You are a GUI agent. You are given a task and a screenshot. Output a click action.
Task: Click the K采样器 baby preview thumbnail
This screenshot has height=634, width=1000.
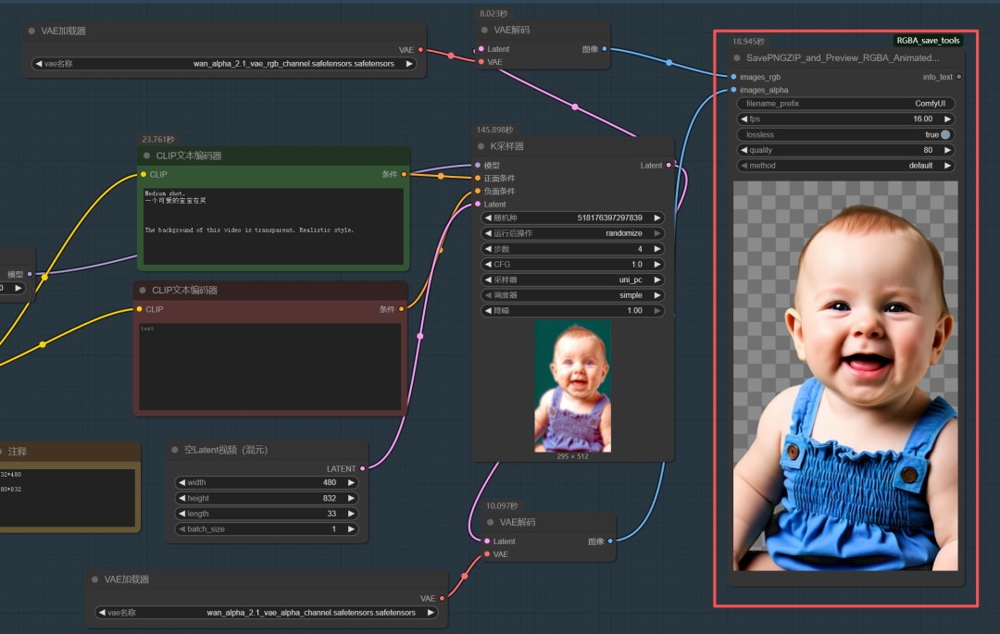572,385
